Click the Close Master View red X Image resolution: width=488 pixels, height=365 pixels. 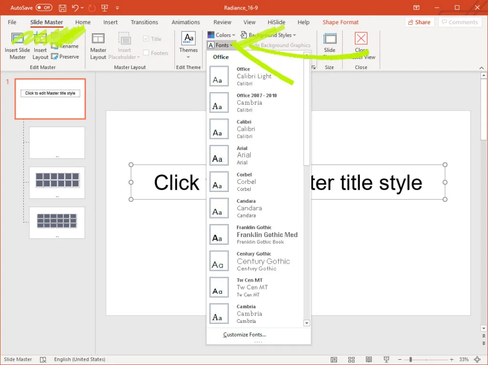click(x=361, y=39)
